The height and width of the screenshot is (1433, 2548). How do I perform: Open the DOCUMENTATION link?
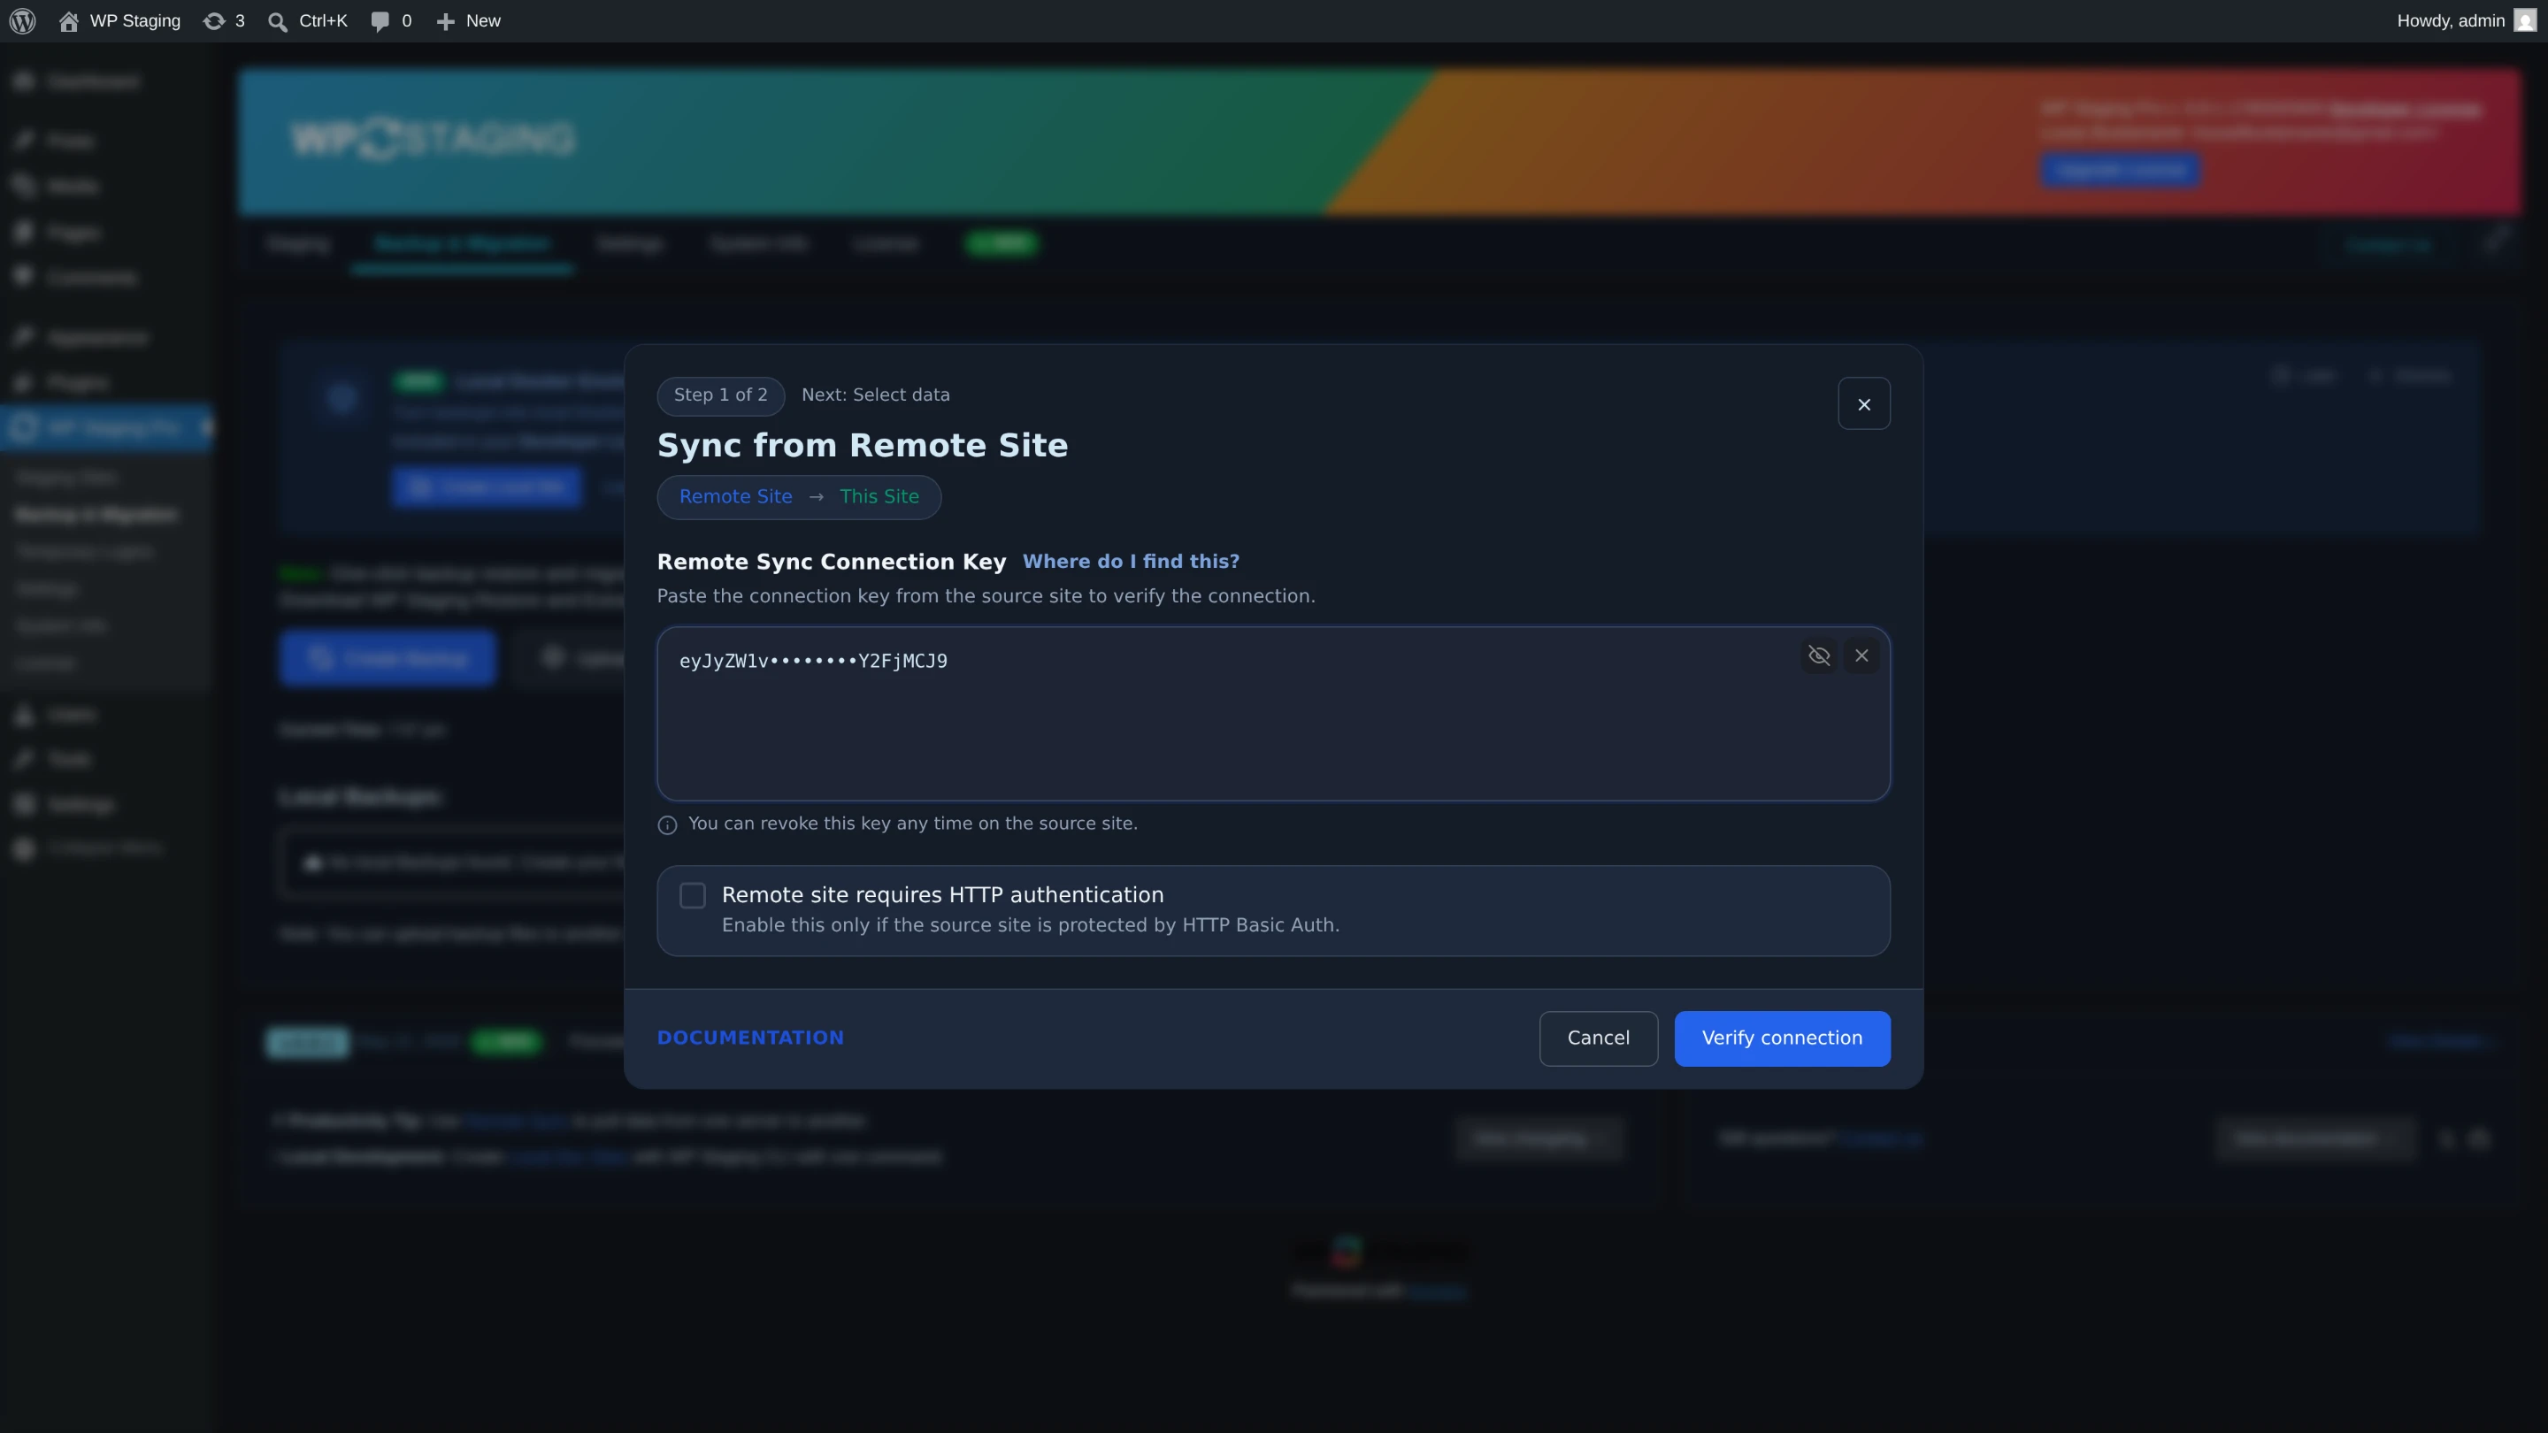click(x=749, y=1038)
